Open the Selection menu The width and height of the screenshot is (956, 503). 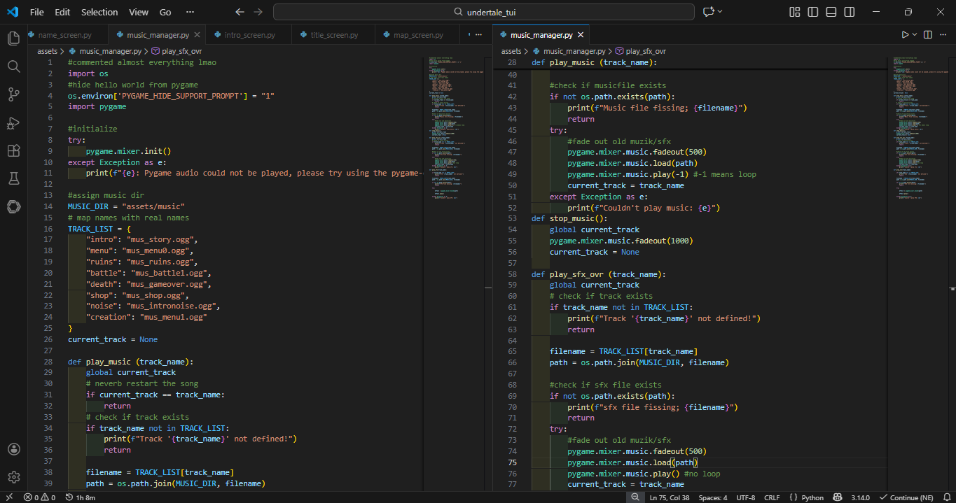pyautogui.click(x=99, y=12)
